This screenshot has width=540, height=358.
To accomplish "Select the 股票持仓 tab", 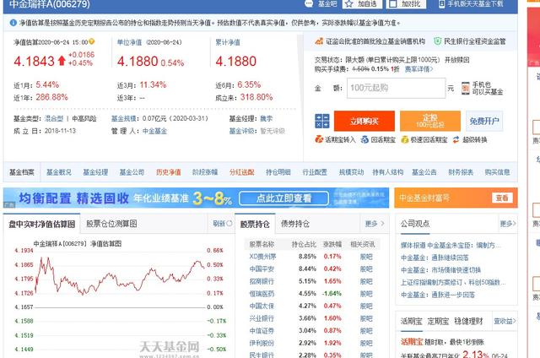I will [255, 224].
